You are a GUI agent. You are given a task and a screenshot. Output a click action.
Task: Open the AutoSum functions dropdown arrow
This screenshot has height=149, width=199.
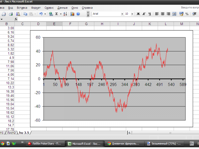[x=61, y=14]
